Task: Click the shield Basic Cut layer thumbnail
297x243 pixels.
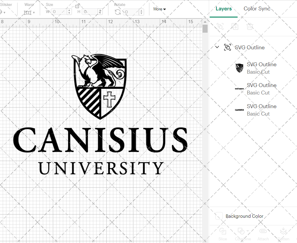Action: tap(239, 68)
